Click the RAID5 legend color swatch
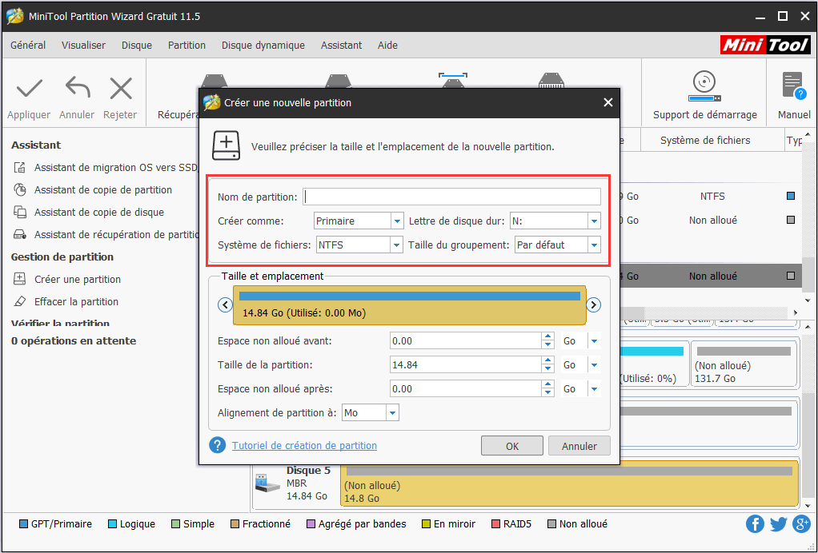This screenshot has height=553, width=818. coord(495,524)
